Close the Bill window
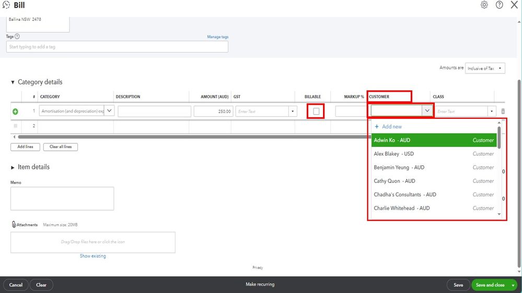The height and width of the screenshot is (293, 522). [514, 5]
